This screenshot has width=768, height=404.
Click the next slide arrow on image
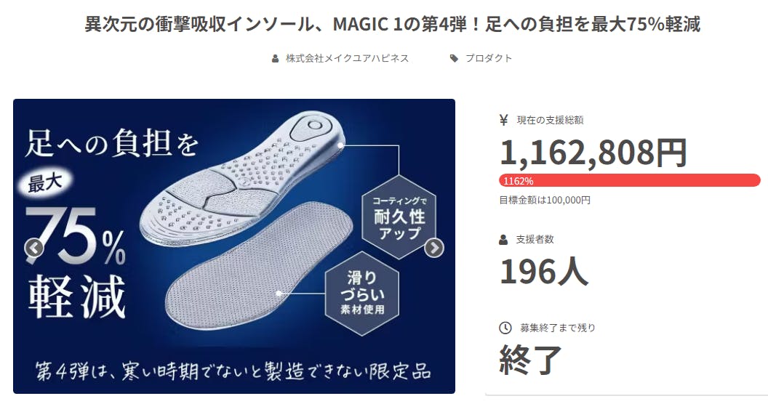[x=434, y=249]
